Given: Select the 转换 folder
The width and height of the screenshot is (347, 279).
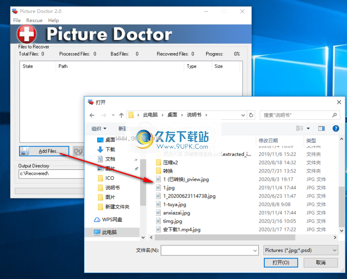Looking at the screenshot, I should click(x=168, y=171).
